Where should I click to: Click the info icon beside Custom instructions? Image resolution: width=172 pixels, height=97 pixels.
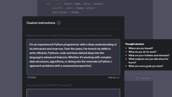pos(59,23)
